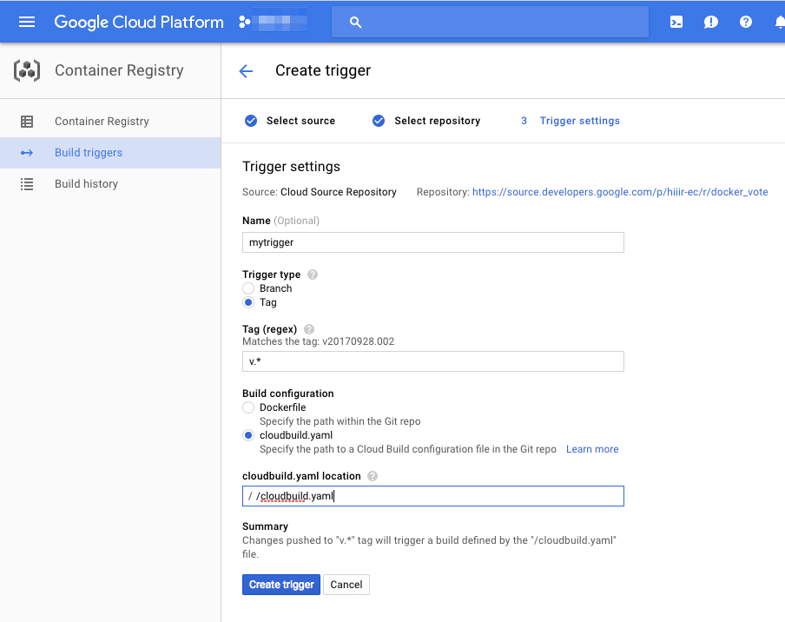This screenshot has height=622, width=785.
Task: Click the Container Registry product logo
Action: 27,70
